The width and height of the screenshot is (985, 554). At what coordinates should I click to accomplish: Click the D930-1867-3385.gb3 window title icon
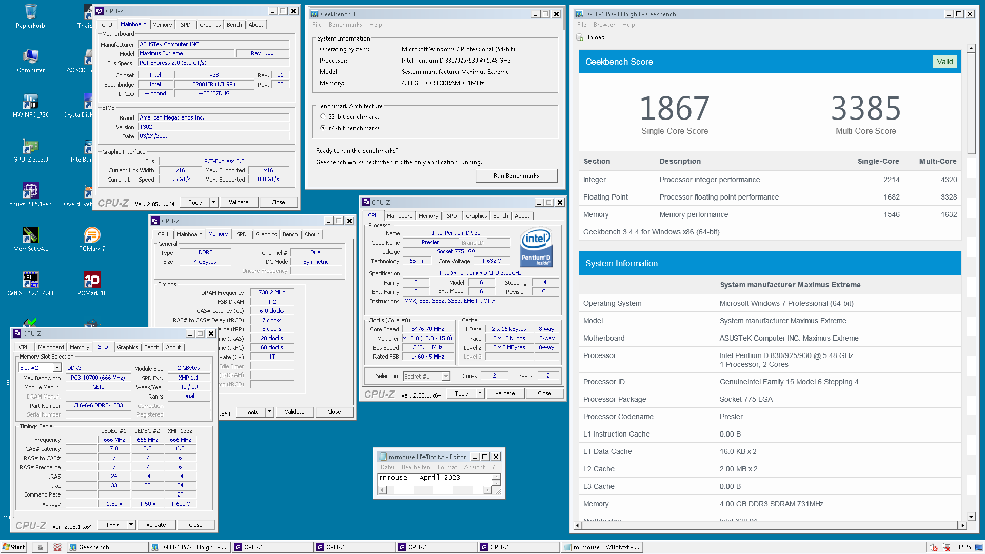(579, 14)
